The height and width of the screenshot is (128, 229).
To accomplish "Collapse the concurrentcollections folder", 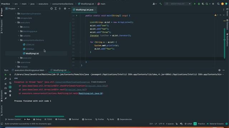I will [x=19, y=40].
